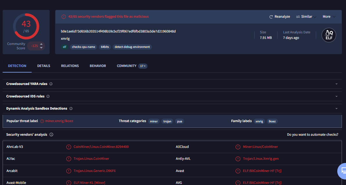This screenshot has width=346, height=185.
Task: Click the AhnLab-V3 detection warning icon
Action: (x=69, y=147)
